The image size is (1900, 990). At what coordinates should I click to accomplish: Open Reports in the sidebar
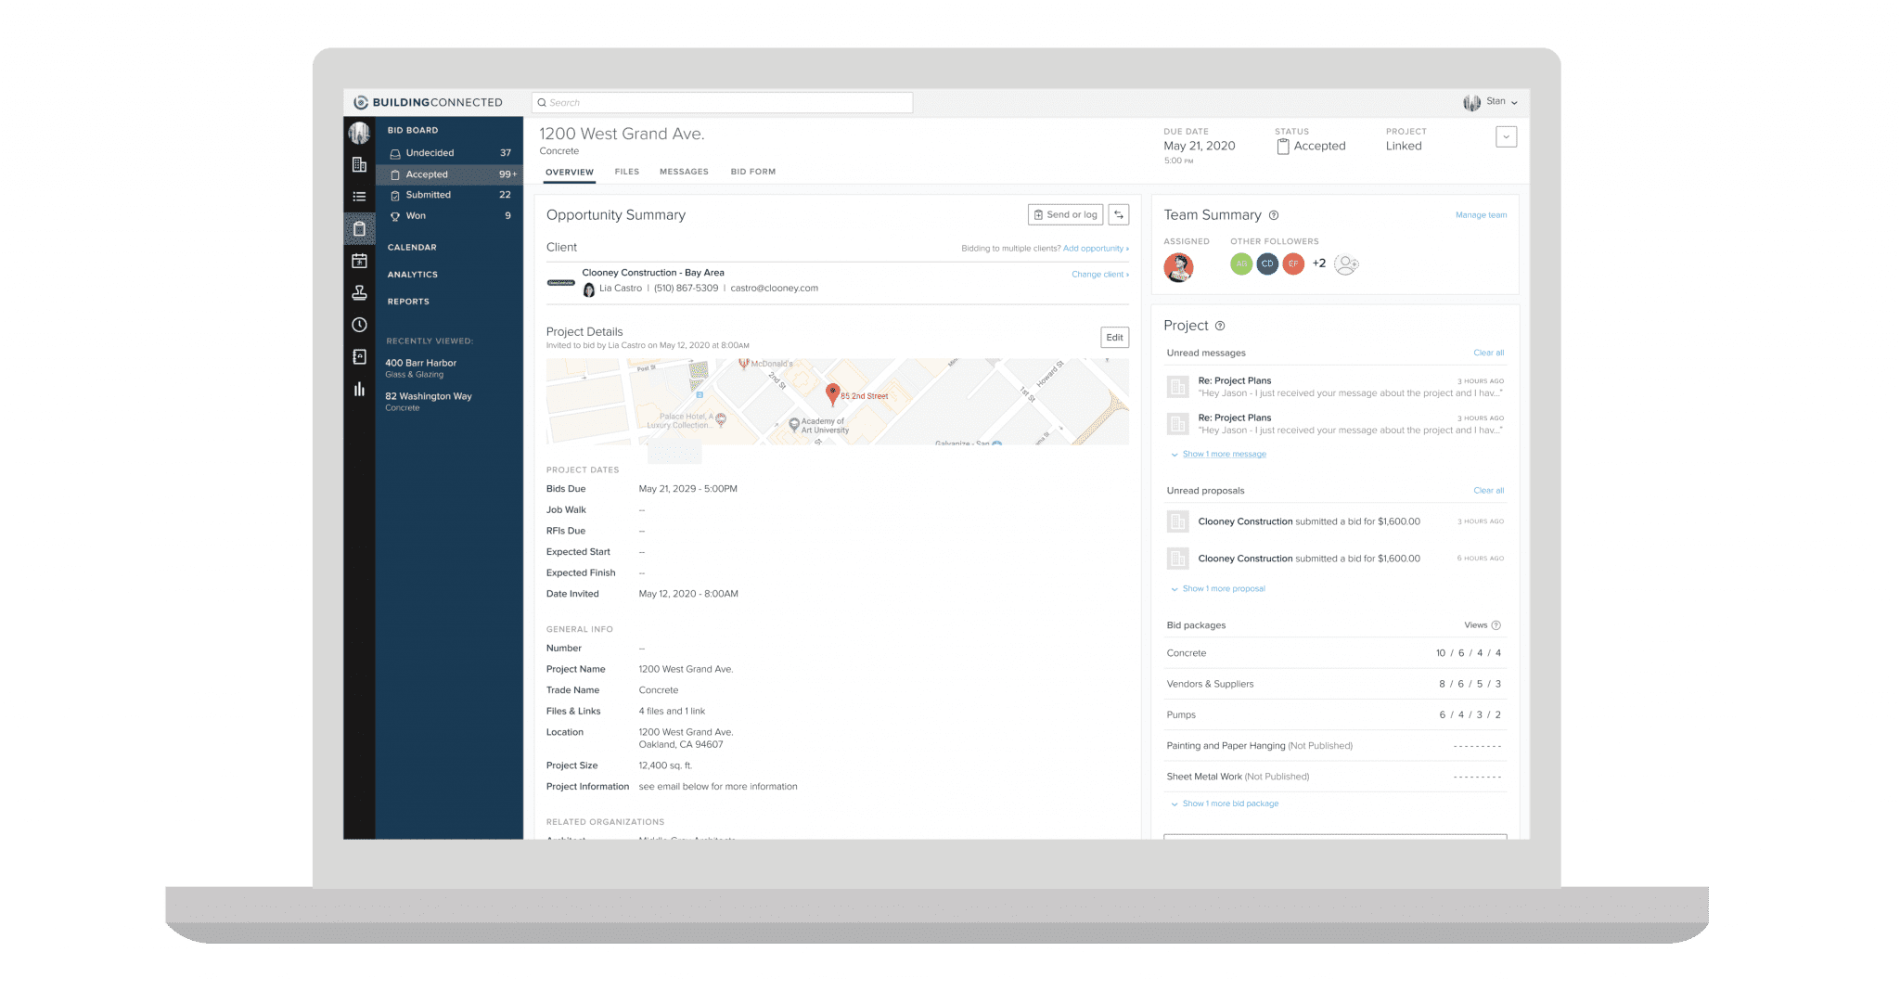408,302
